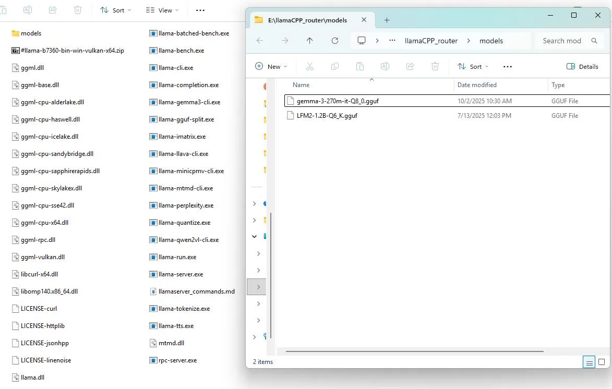Toggle the Details pane button

[582, 66]
